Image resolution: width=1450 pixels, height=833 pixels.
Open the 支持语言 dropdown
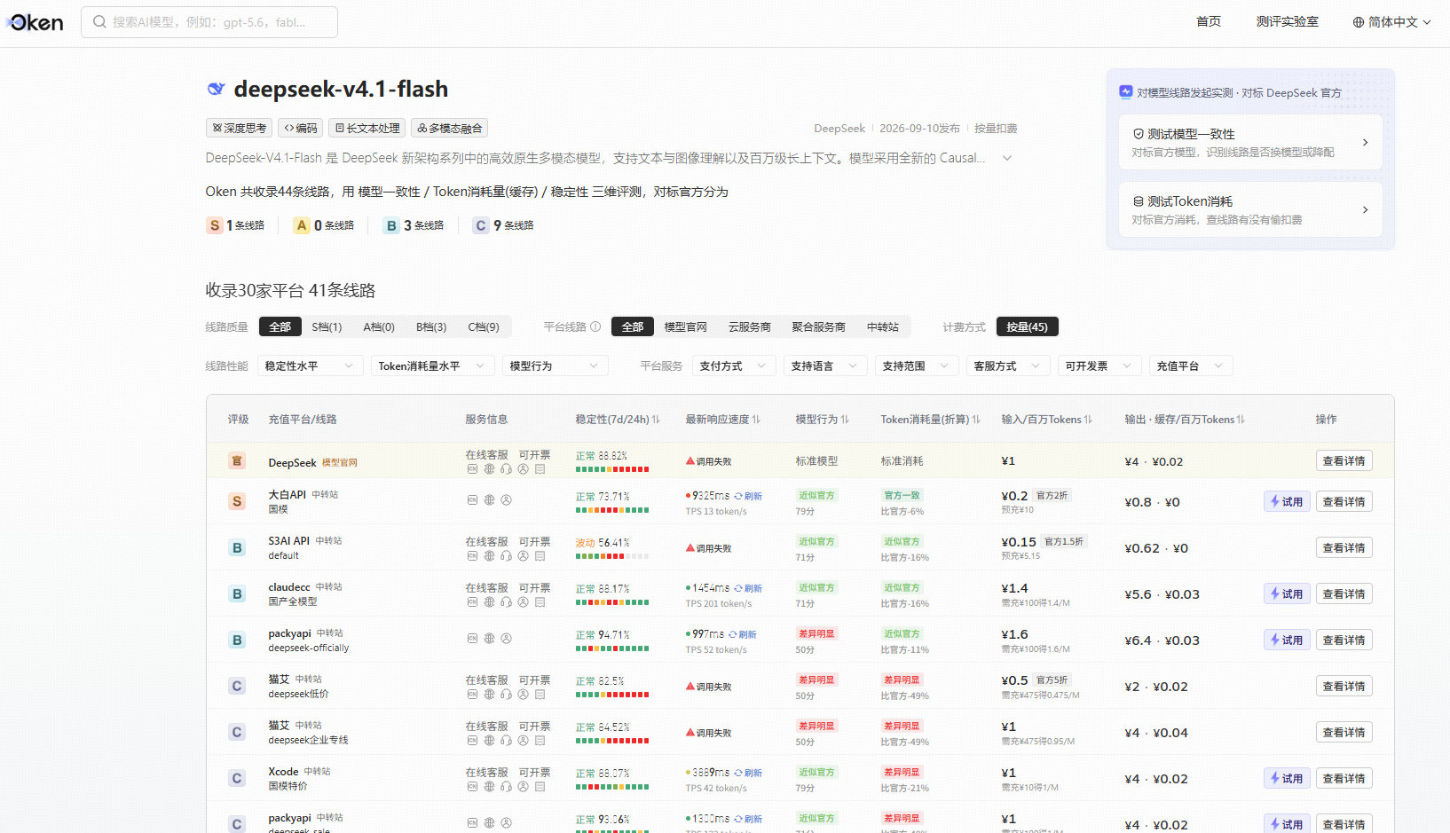(x=825, y=365)
